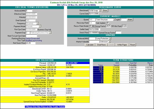Click the White Paper button
Image resolution: width=154 pixels, height=109 pixels.
(122, 45)
